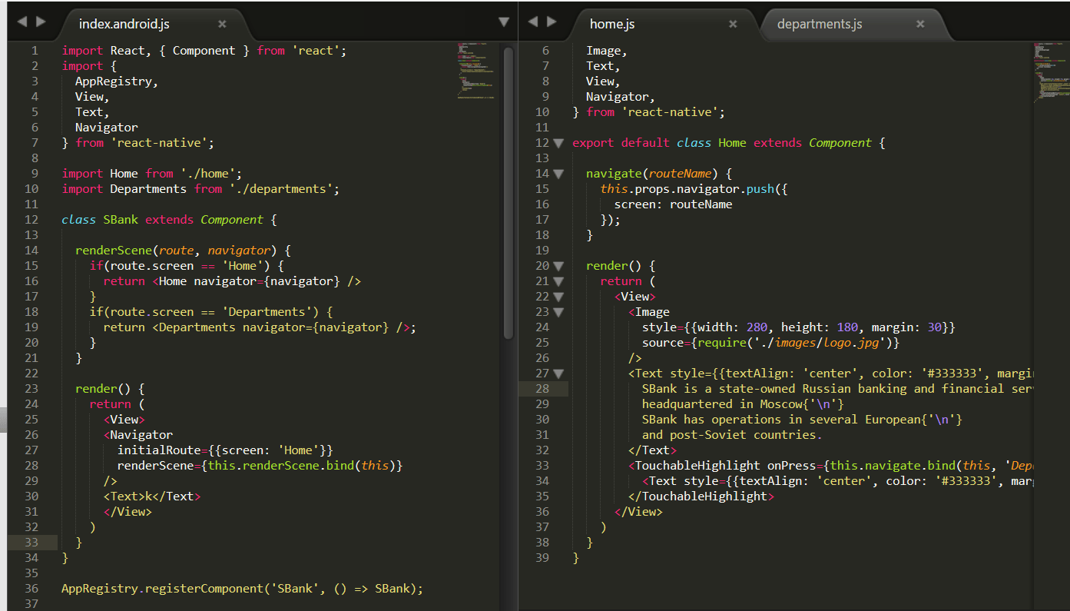Close the home.js tab

point(733,24)
